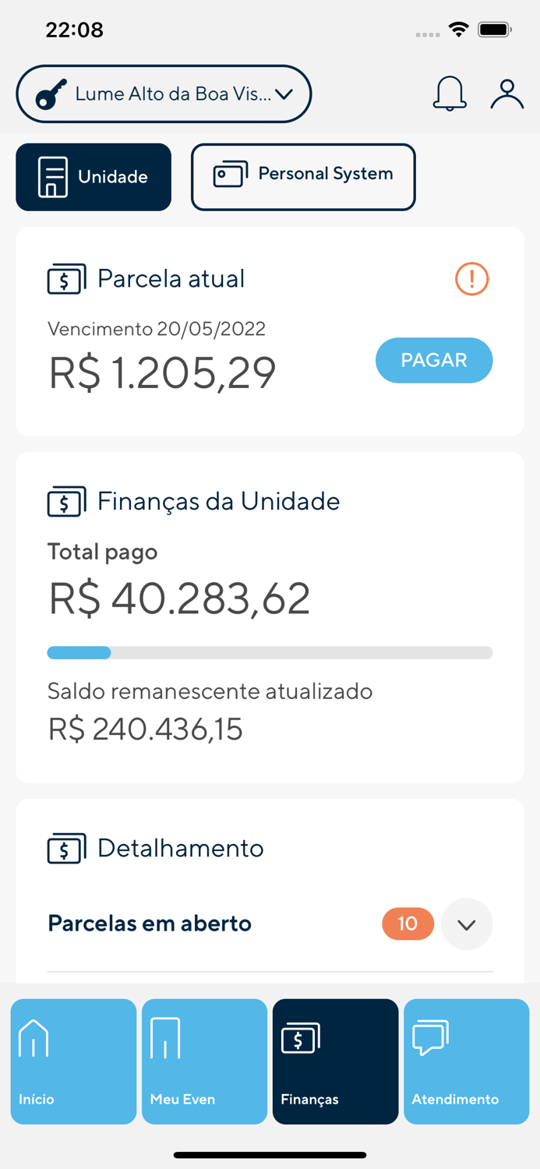This screenshot has height=1169, width=540.
Task: Tap the warning icon on Parcela atual card
Action: coord(471,278)
